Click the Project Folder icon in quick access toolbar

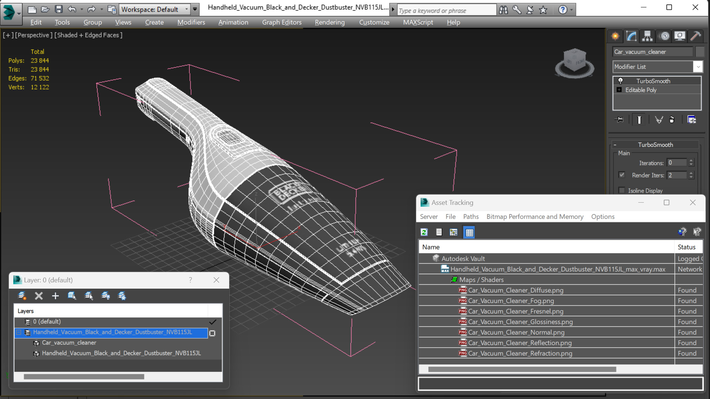(112, 9)
